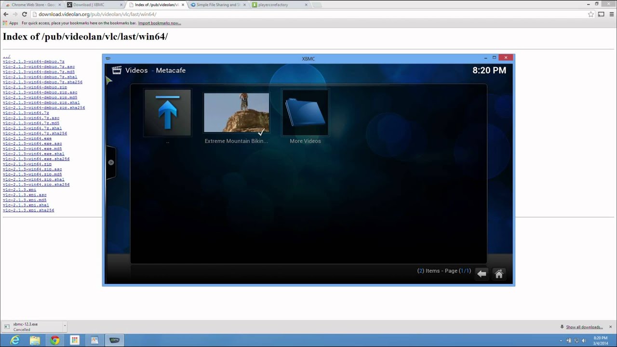Click the vlc-2.1.3-win64.exe.sha256 link
This screenshot has width=617, height=347.
[x=36, y=159]
